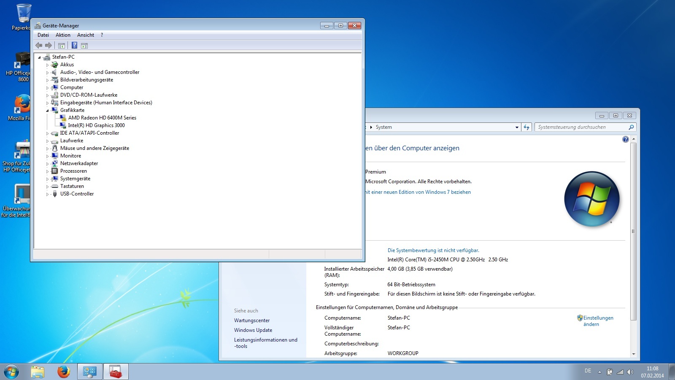Viewport: 675px width, 380px height.
Task: Select the Audio-, Video- und Gamecontroller speaker icon
Action: pos(54,72)
